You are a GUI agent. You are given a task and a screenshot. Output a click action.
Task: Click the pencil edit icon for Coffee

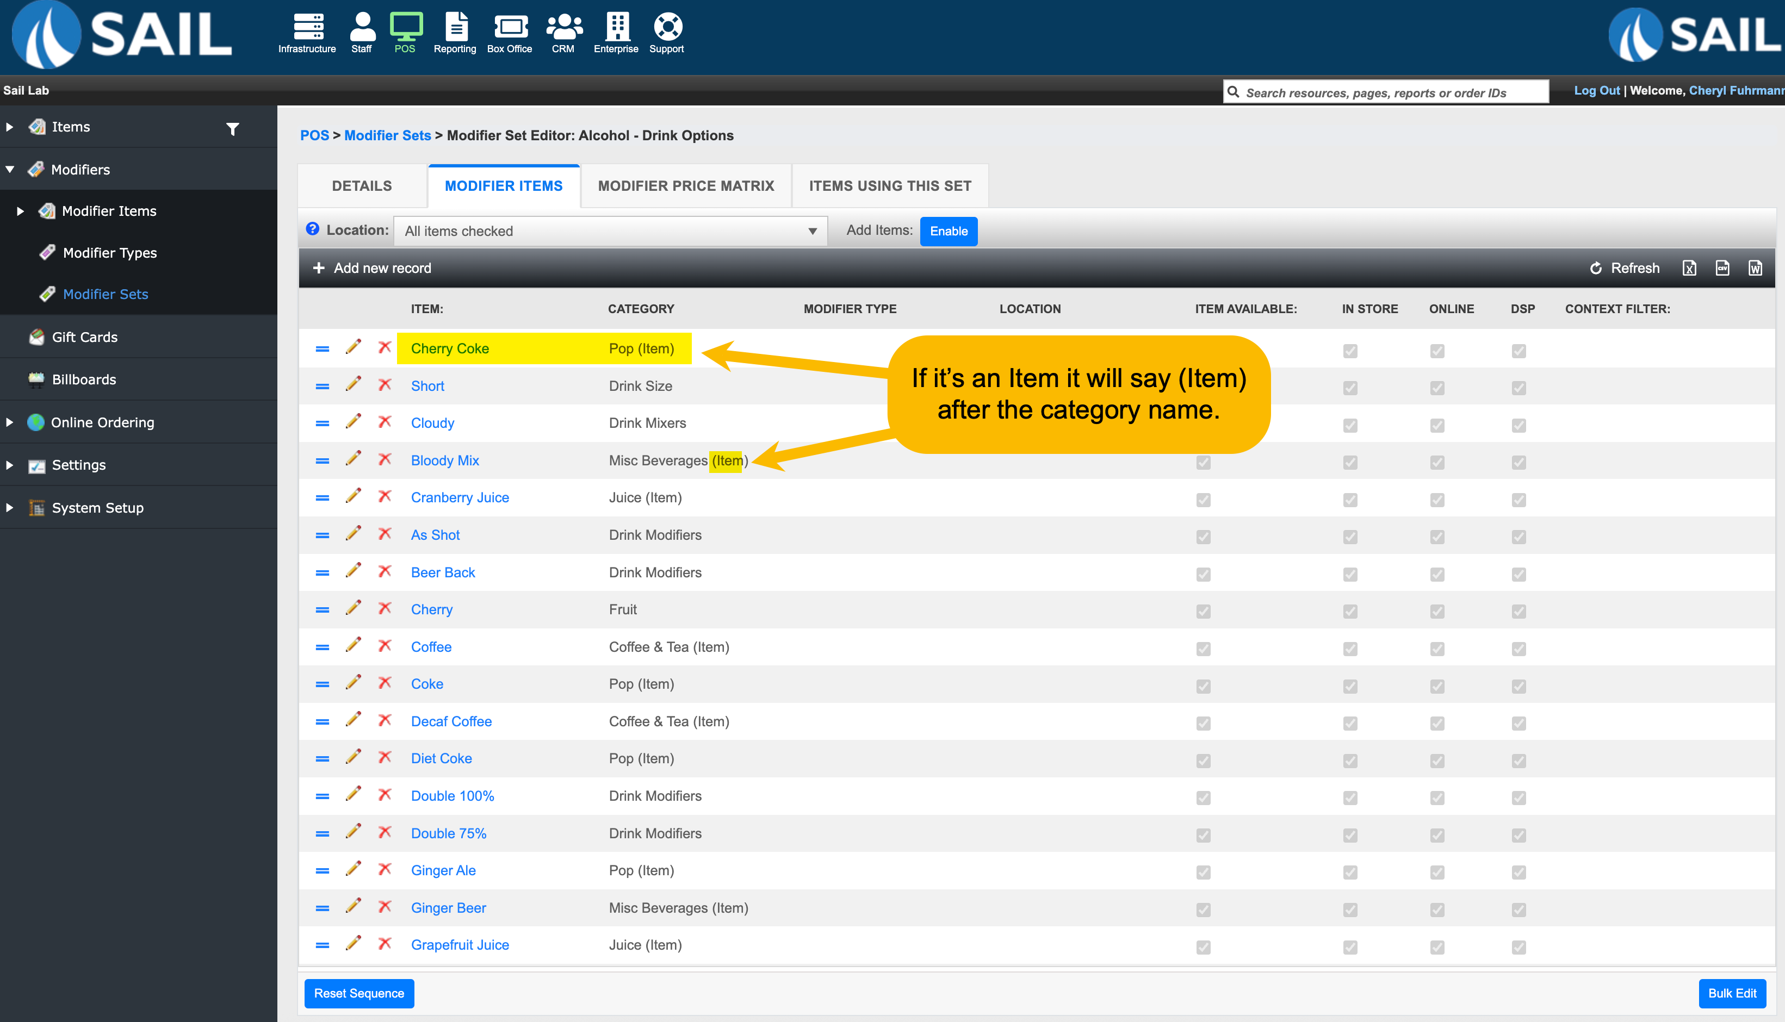pyautogui.click(x=353, y=645)
